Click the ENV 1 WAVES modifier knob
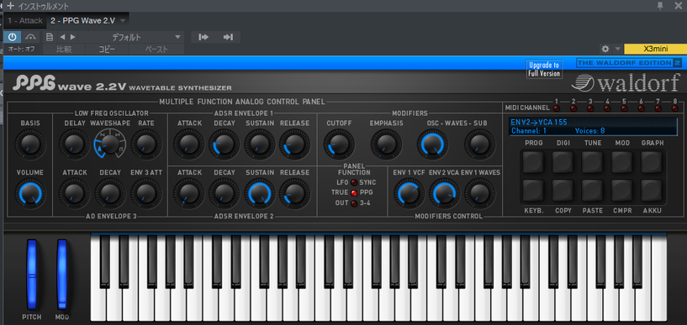The image size is (687, 325). coord(480,193)
